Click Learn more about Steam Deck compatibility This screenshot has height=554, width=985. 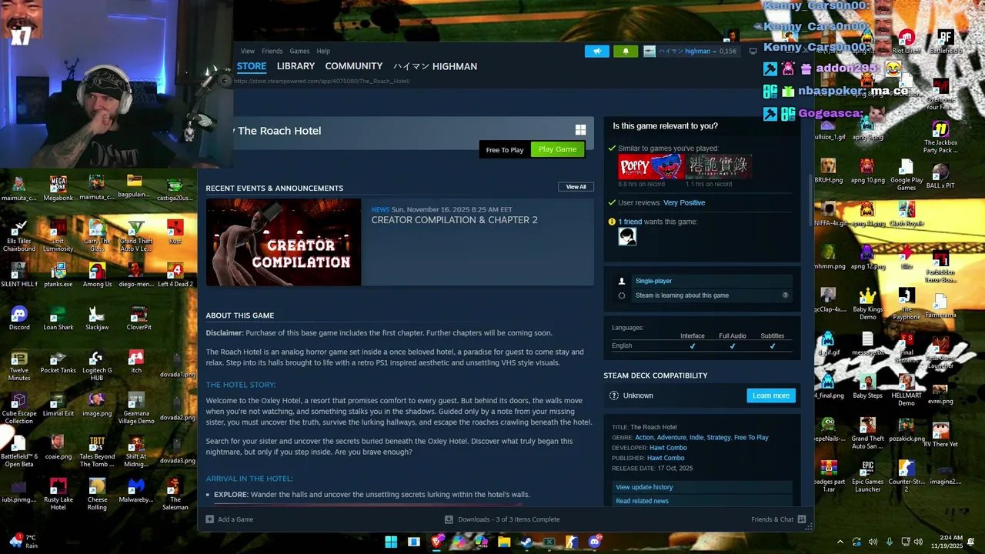(770, 395)
